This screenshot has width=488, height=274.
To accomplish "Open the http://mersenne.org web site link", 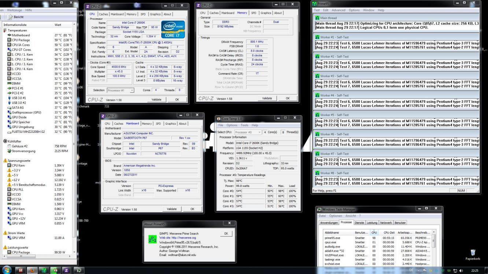I will [178, 238].
